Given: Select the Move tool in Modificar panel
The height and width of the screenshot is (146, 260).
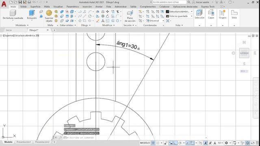Looking at the screenshot, I should coord(107,12).
